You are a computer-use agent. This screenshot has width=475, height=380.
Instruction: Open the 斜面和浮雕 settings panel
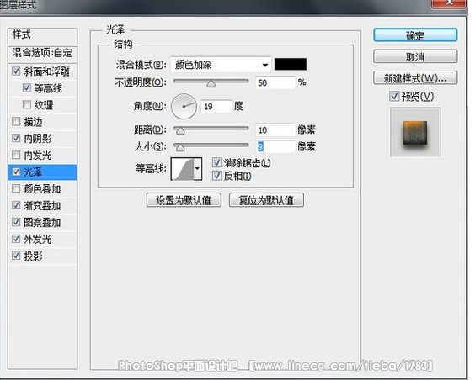[x=46, y=71]
